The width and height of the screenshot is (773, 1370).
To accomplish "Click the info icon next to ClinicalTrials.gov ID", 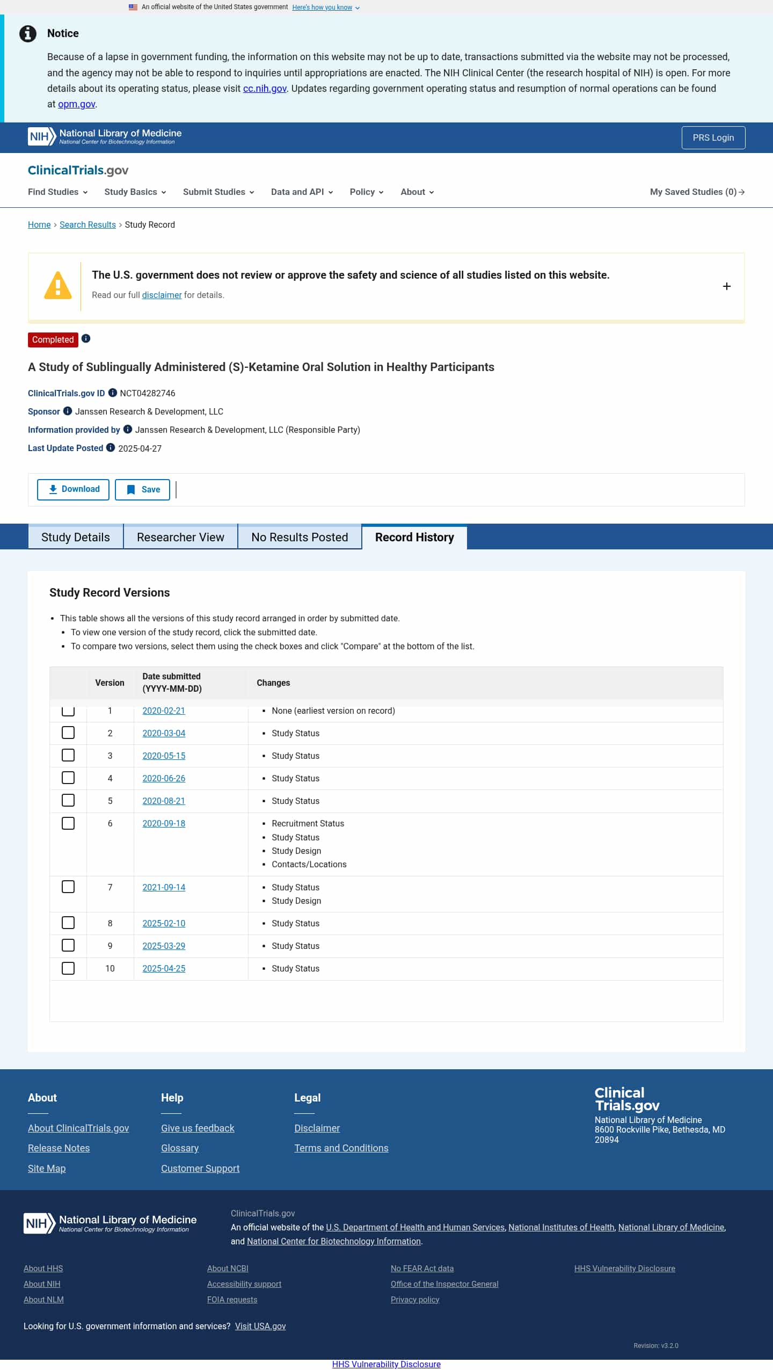I will [x=113, y=393].
